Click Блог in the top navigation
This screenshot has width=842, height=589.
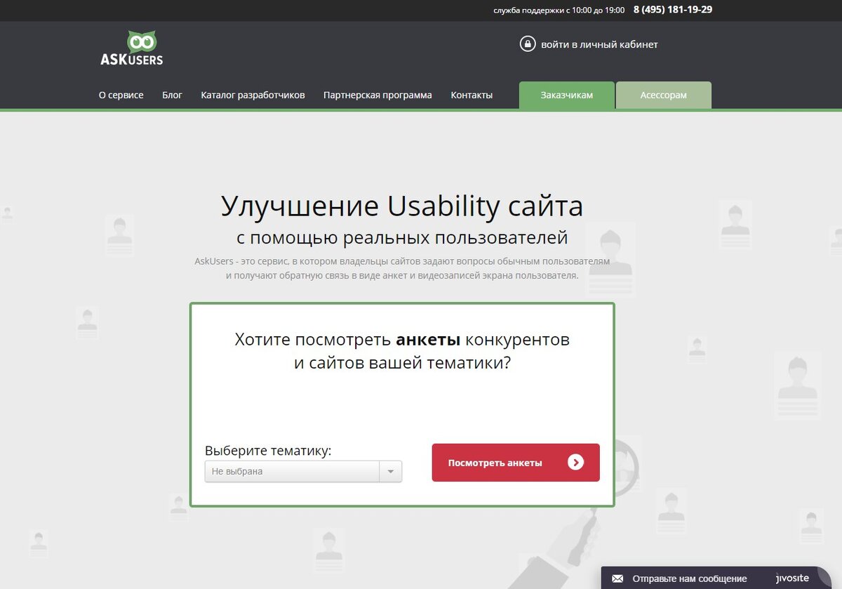(173, 95)
